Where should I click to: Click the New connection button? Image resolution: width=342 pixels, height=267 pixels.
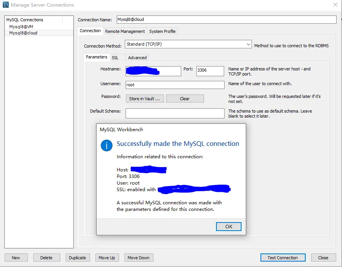tap(16, 258)
